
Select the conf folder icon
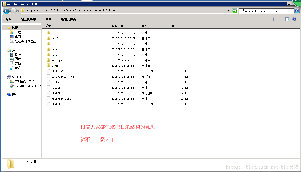49,38
